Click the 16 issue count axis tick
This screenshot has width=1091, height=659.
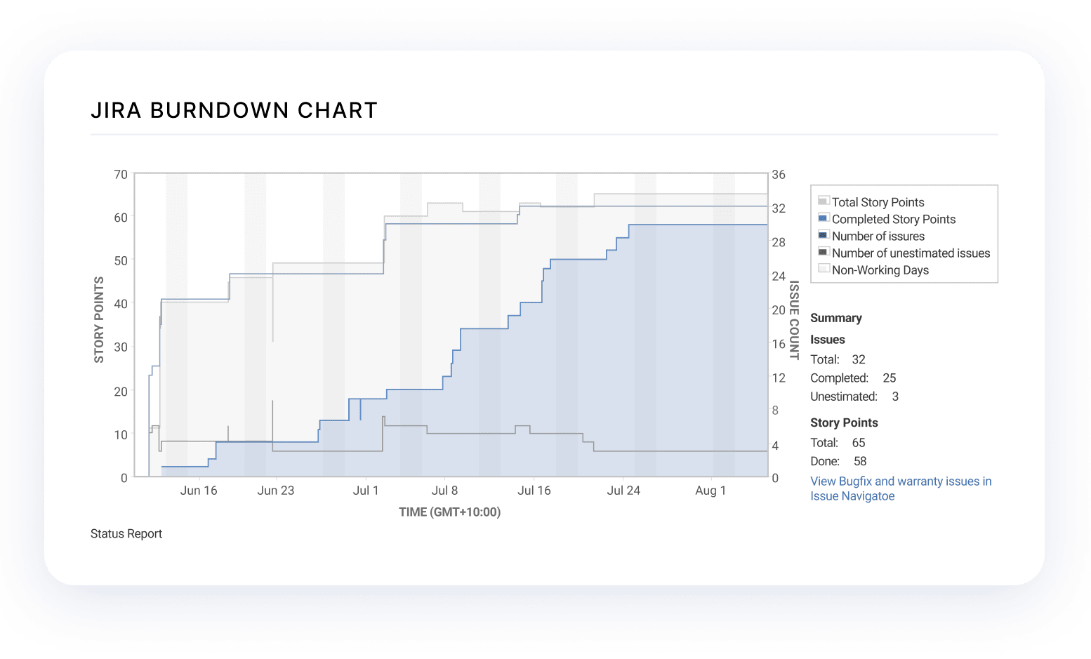779,345
